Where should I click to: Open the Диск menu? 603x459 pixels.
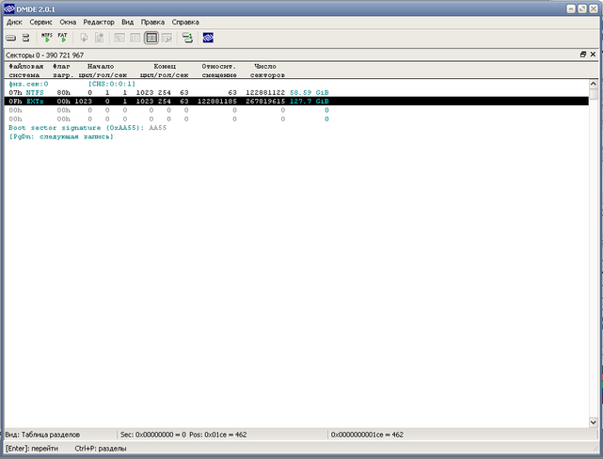[14, 23]
